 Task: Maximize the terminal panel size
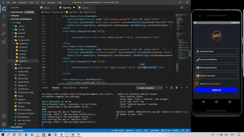[181, 88]
